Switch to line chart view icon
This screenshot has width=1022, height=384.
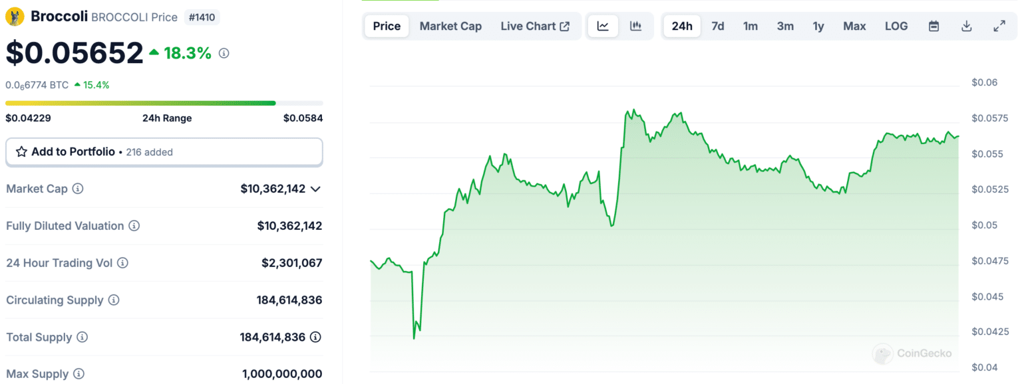[603, 26]
